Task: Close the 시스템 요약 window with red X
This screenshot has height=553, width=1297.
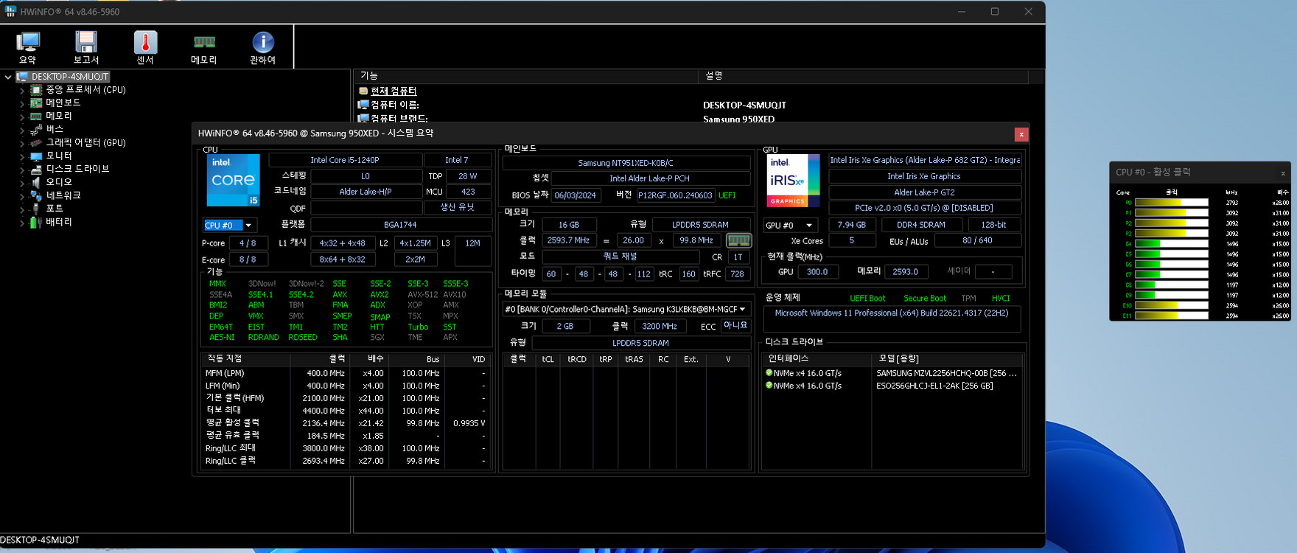Action: tap(1021, 134)
